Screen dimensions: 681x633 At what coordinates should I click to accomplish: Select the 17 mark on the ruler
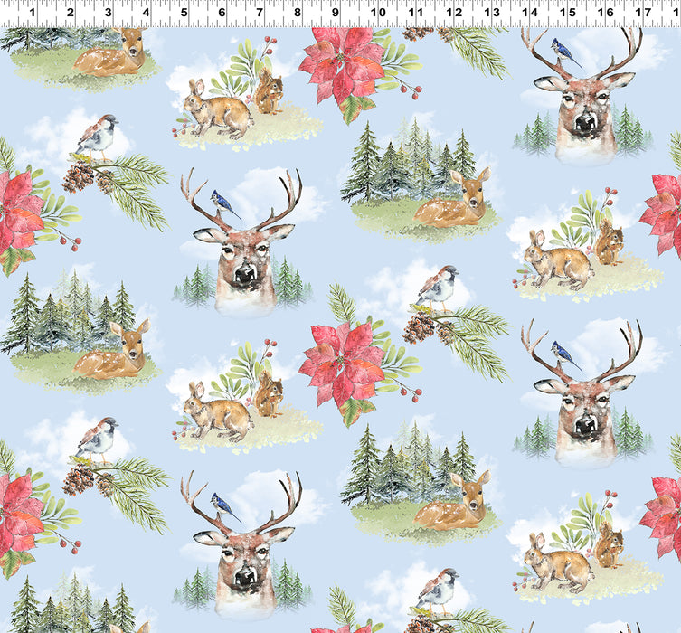643,13
